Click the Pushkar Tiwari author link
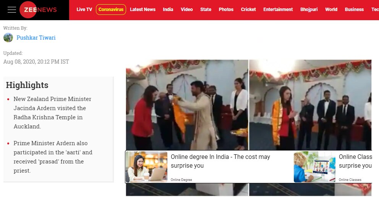The image size is (379, 197). 36,38
